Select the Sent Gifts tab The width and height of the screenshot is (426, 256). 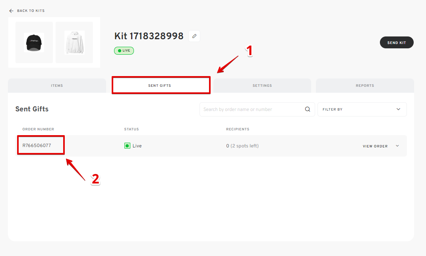[x=161, y=86]
